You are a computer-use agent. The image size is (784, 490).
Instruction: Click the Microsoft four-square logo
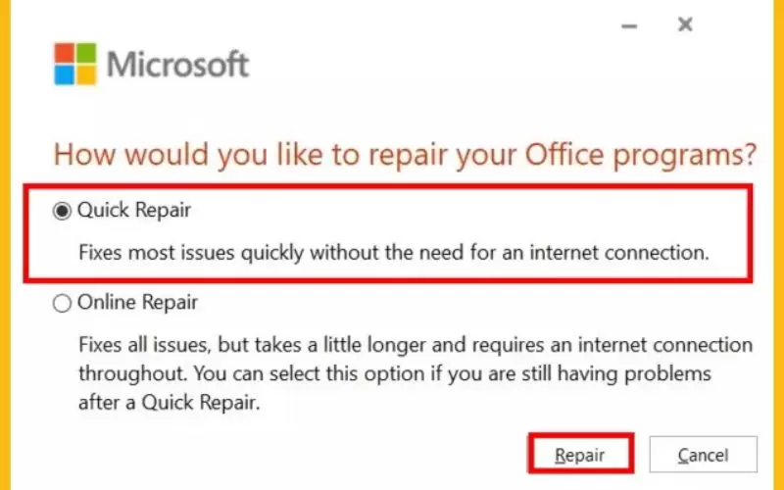tap(75, 64)
